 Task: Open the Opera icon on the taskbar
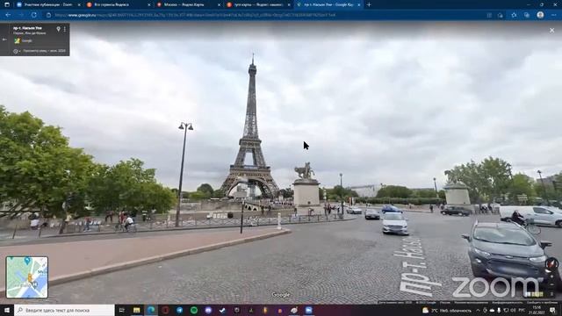point(165,310)
